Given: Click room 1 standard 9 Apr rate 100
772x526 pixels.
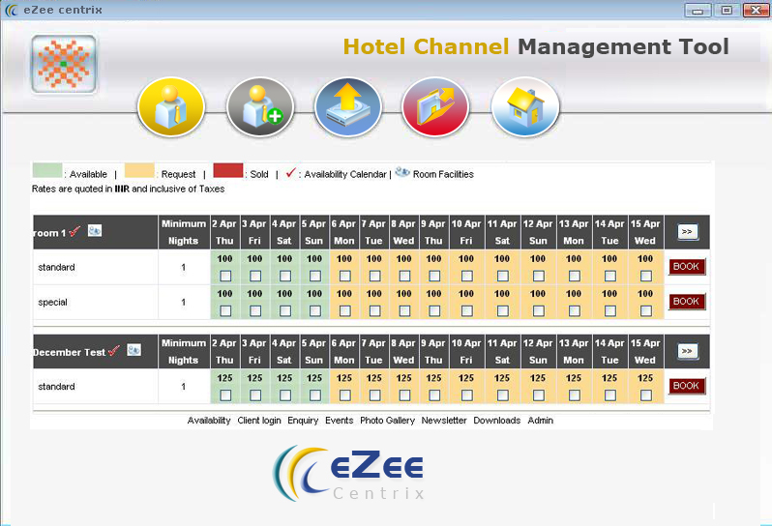Looking at the screenshot, I should [x=433, y=259].
